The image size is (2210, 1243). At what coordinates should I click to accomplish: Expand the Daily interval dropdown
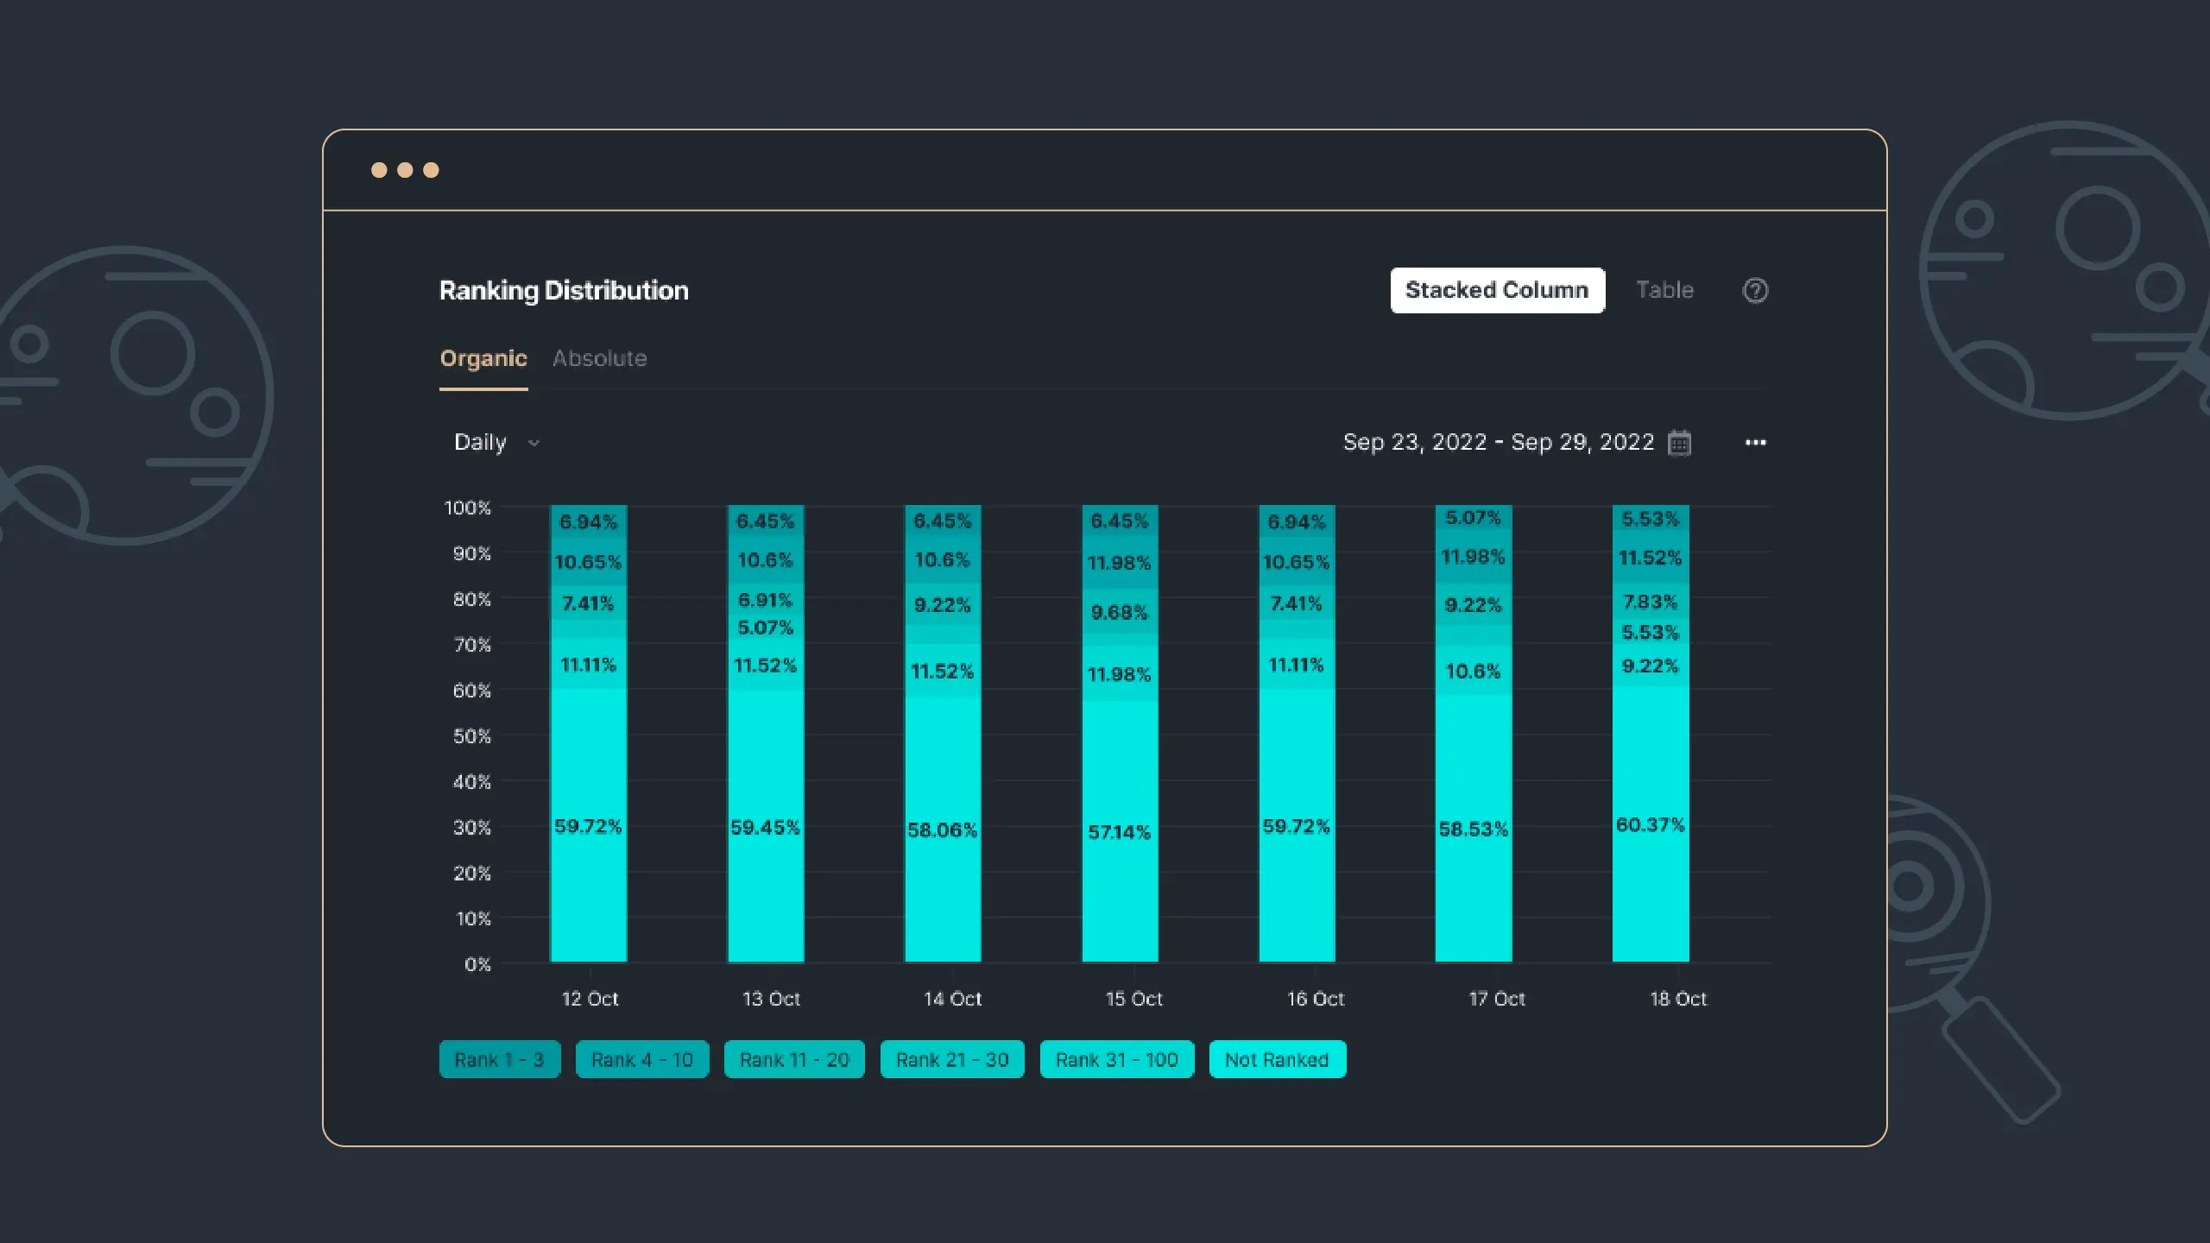(497, 443)
